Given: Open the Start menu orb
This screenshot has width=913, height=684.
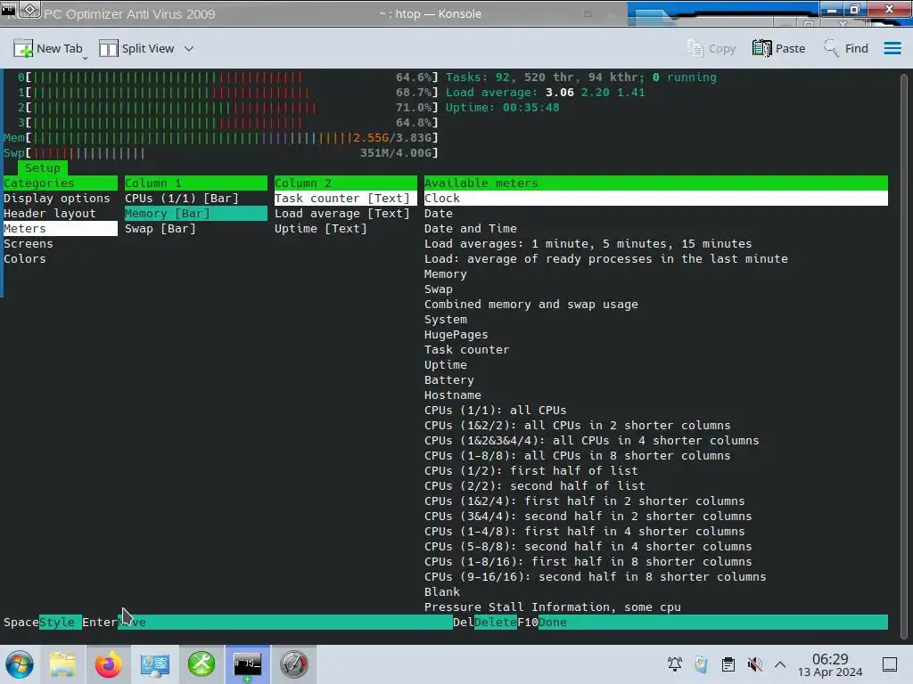Looking at the screenshot, I should [x=20, y=664].
